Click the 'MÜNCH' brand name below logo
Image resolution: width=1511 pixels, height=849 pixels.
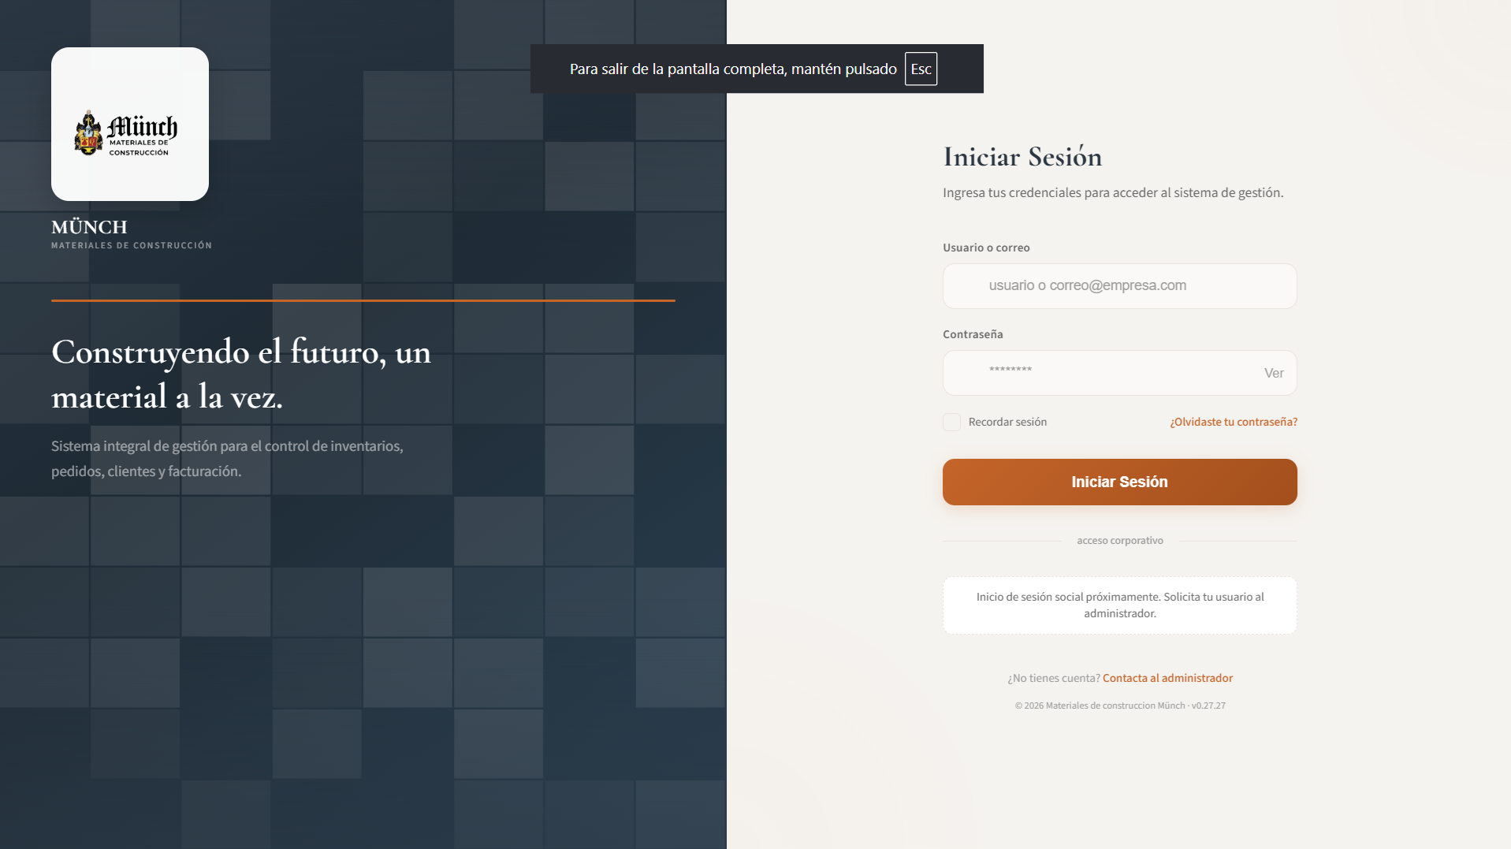[x=89, y=227]
